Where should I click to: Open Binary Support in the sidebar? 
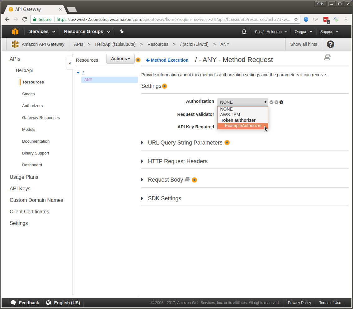pos(35,153)
